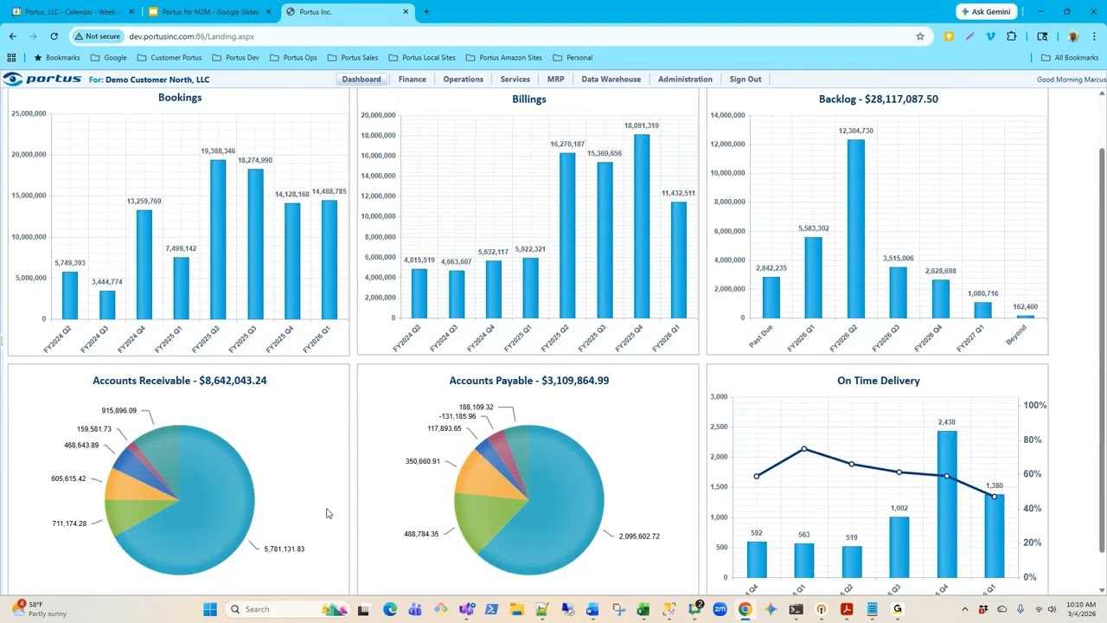The width and height of the screenshot is (1107, 623).
Task: Open the Personal bookmarks folder
Action: (x=573, y=58)
